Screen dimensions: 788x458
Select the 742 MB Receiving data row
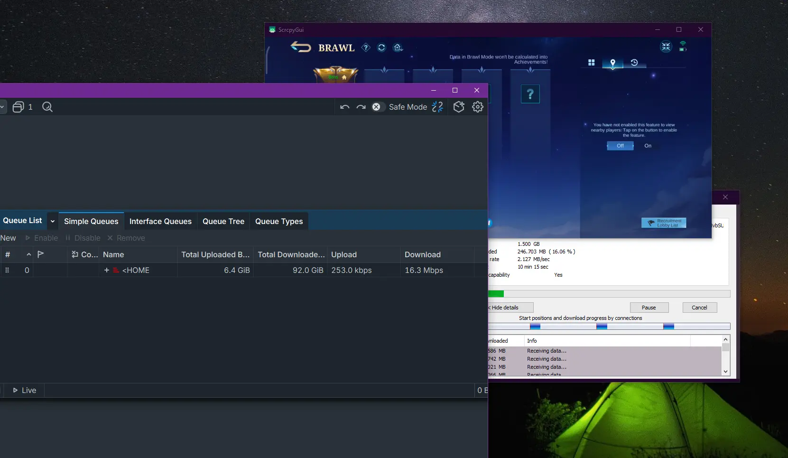(604, 359)
